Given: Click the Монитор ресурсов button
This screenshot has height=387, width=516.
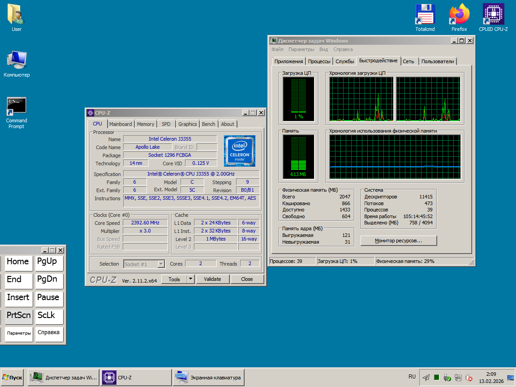Looking at the screenshot, I should (x=398, y=241).
